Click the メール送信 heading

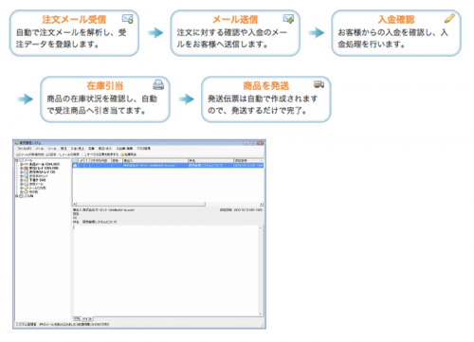pyautogui.click(x=235, y=20)
